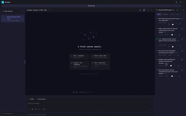Expand New Session dropdown arrow

[19, 11]
